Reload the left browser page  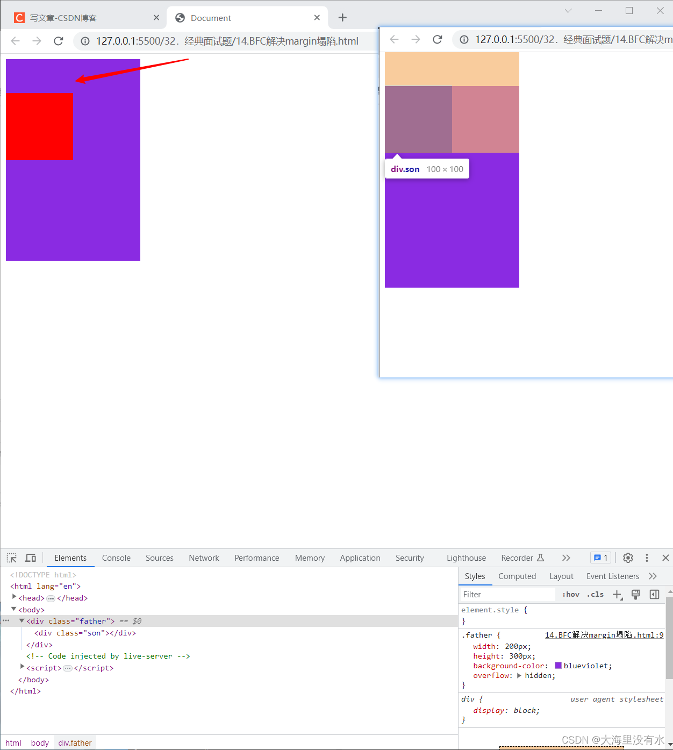pyautogui.click(x=59, y=41)
